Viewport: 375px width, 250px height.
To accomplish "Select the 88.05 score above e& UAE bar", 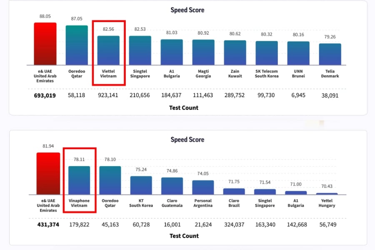I will pos(45,17).
